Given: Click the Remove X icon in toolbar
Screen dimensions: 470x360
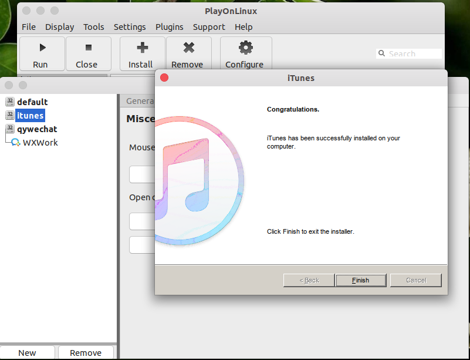Looking at the screenshot, I should click(x=189, y=48).
